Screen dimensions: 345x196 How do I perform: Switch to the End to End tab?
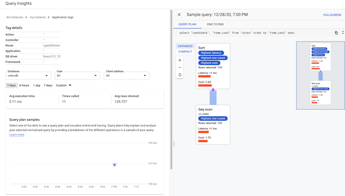coord(215,24)
